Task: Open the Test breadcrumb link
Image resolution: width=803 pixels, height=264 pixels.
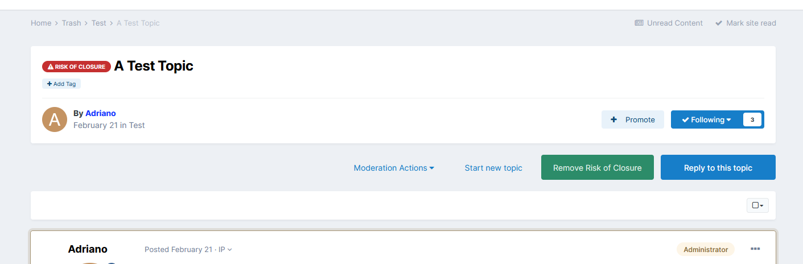Action: [x=99, y=23]
